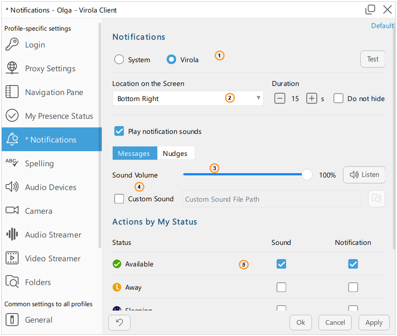
Task: Uncheck Sound for Available status
Action: [281, 264]
